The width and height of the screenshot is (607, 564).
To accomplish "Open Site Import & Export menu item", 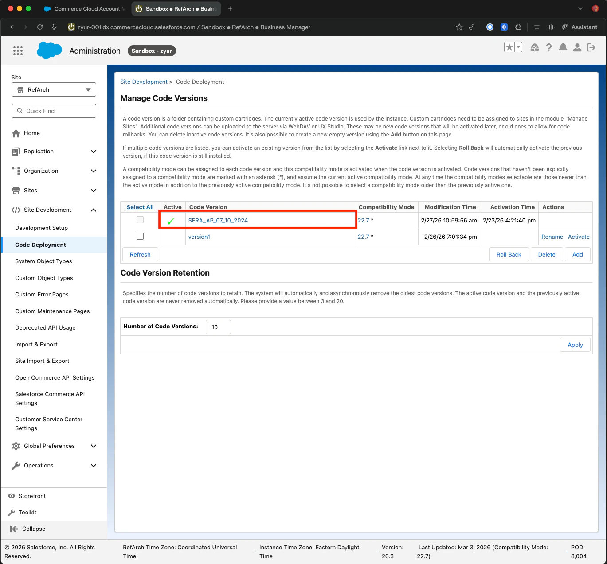I will [42, 361].
